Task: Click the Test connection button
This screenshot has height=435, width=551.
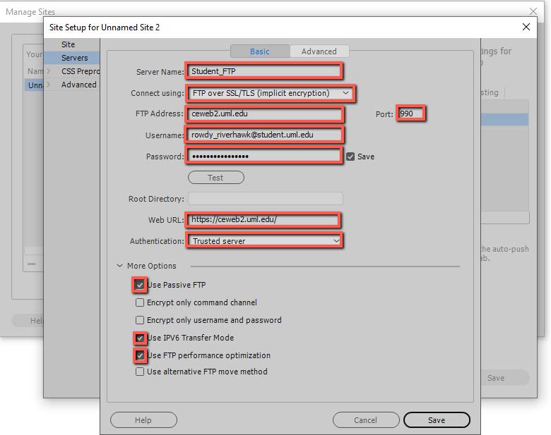Action: (x=216, y=178)
